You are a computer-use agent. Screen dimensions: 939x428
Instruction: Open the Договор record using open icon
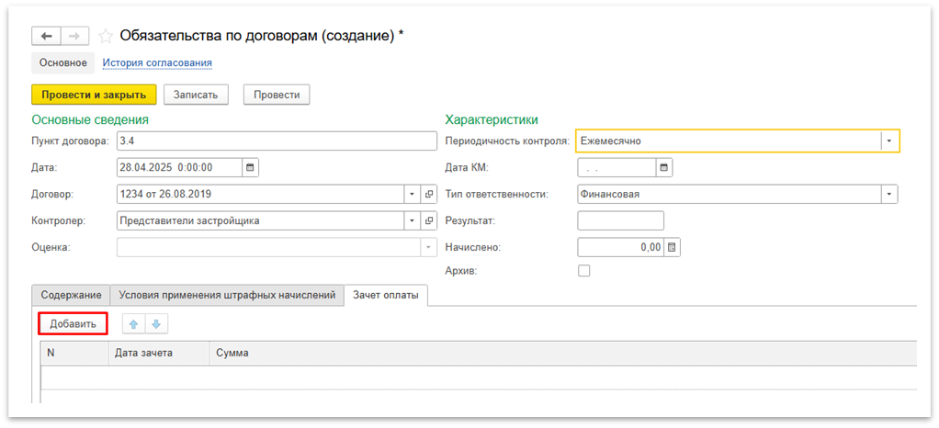[x=429, y=194]
